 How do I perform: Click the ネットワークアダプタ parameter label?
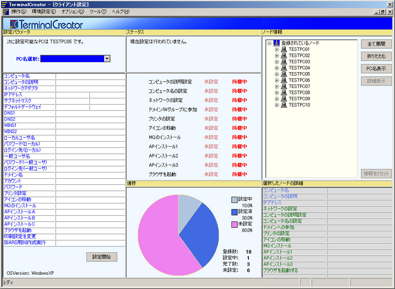tap(21, 88)
